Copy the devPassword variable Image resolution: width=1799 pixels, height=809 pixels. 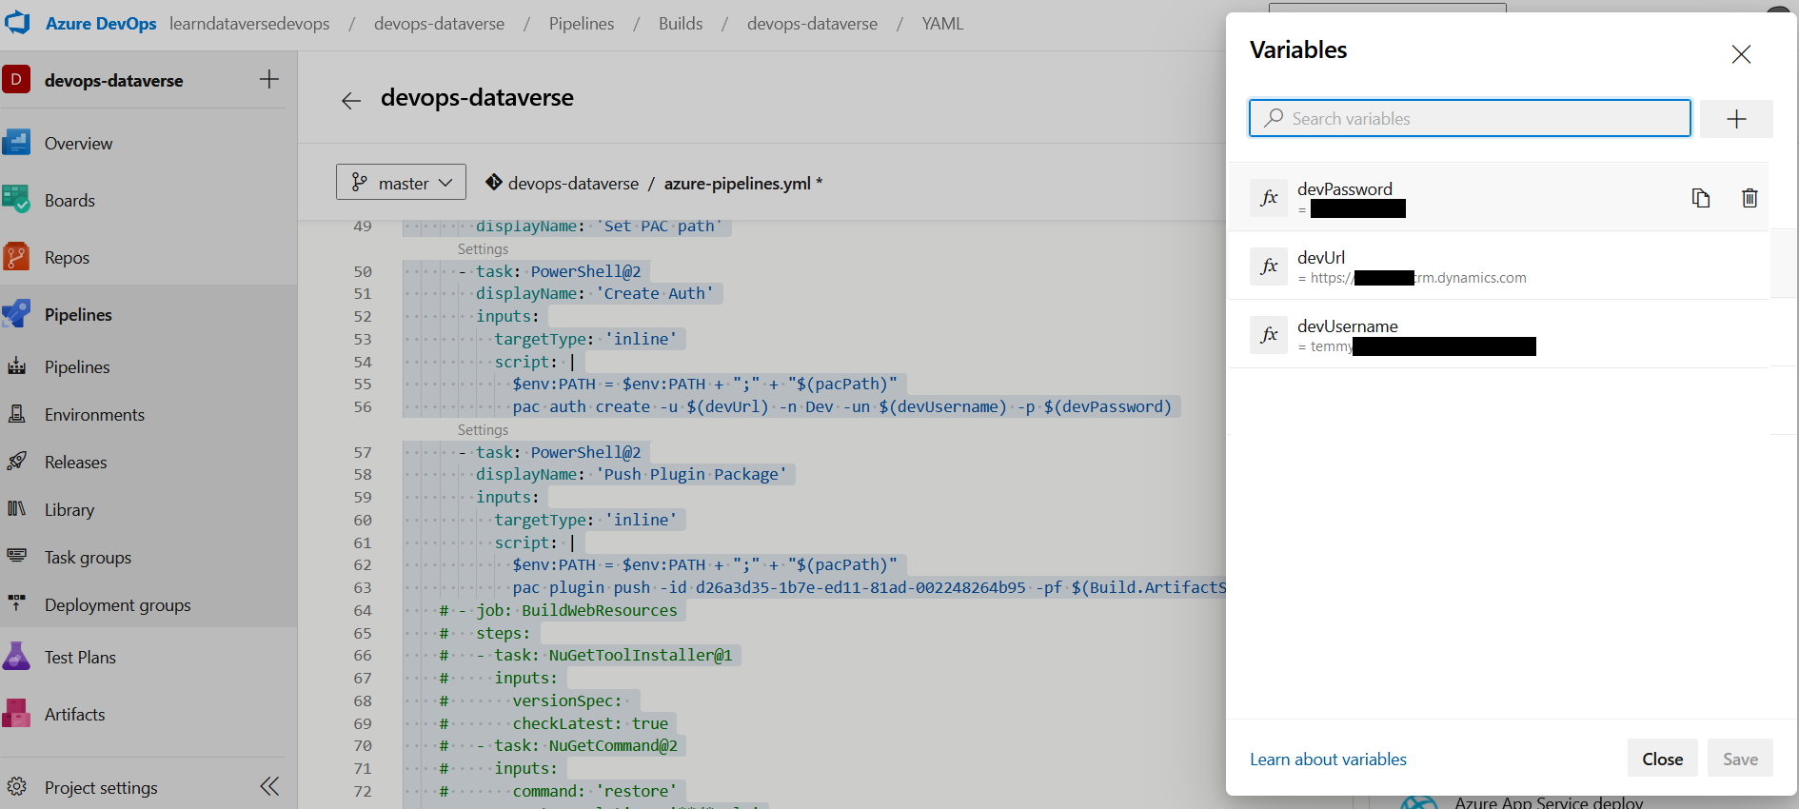coord(1701,198)
